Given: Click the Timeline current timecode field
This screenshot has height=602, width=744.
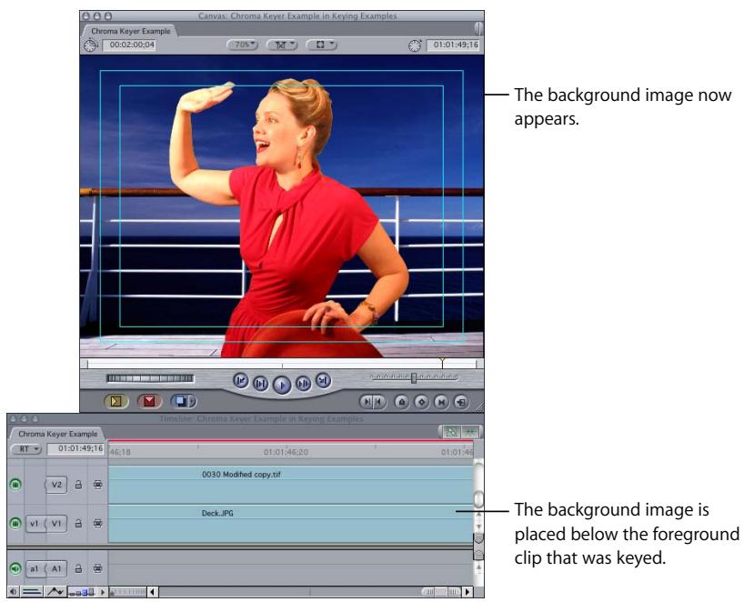Looking at the screenshot, I should pyautogui.click(x=75, y=449).
